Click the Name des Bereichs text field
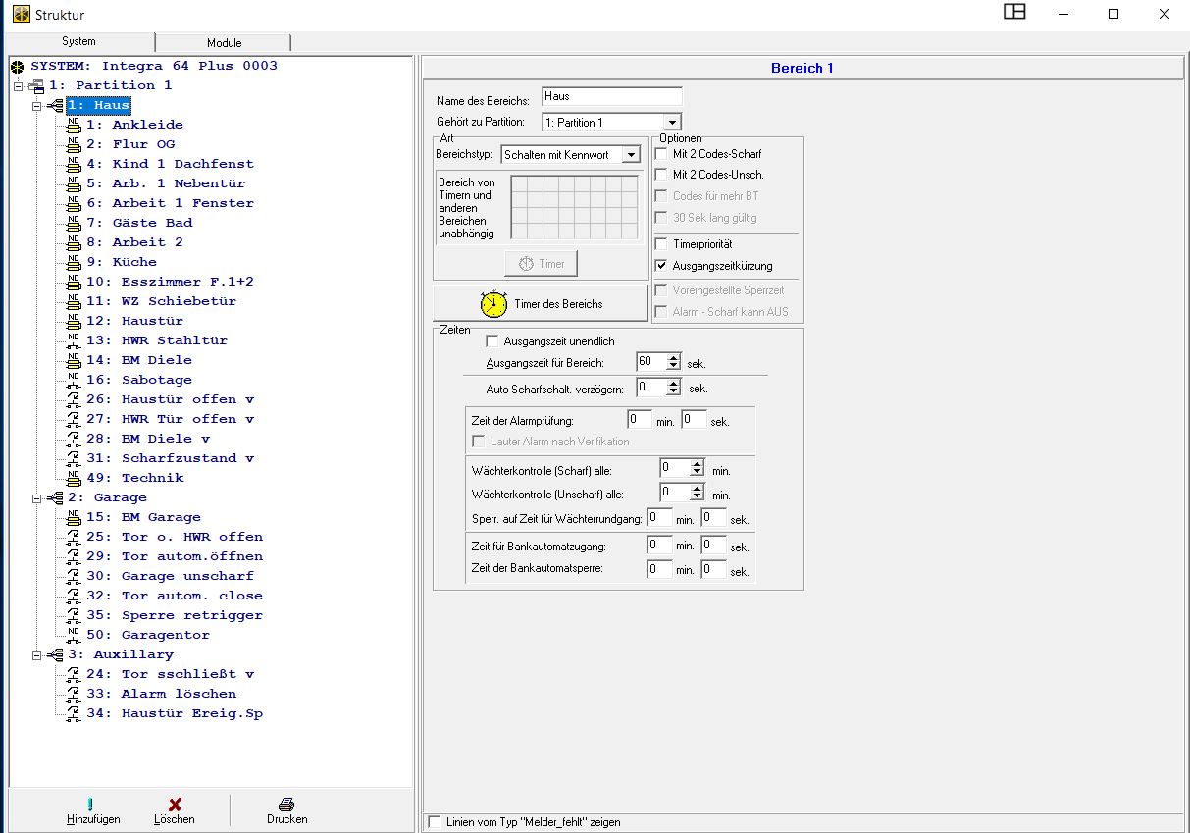The image size is (1190, 833). pos(610,97)
